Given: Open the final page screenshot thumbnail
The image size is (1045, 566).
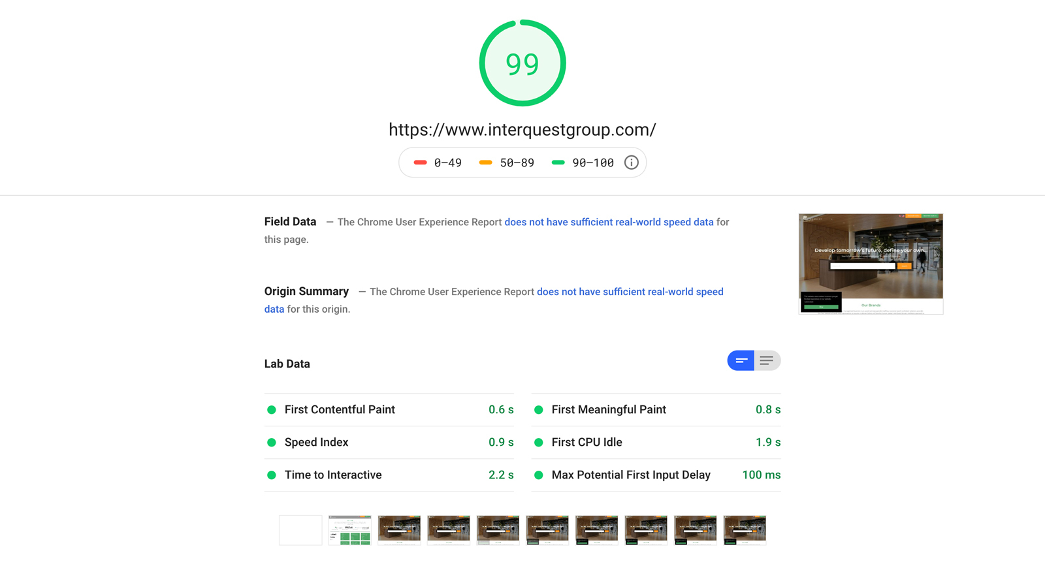Looking at the screenshot, I should [x=871, y=264].
